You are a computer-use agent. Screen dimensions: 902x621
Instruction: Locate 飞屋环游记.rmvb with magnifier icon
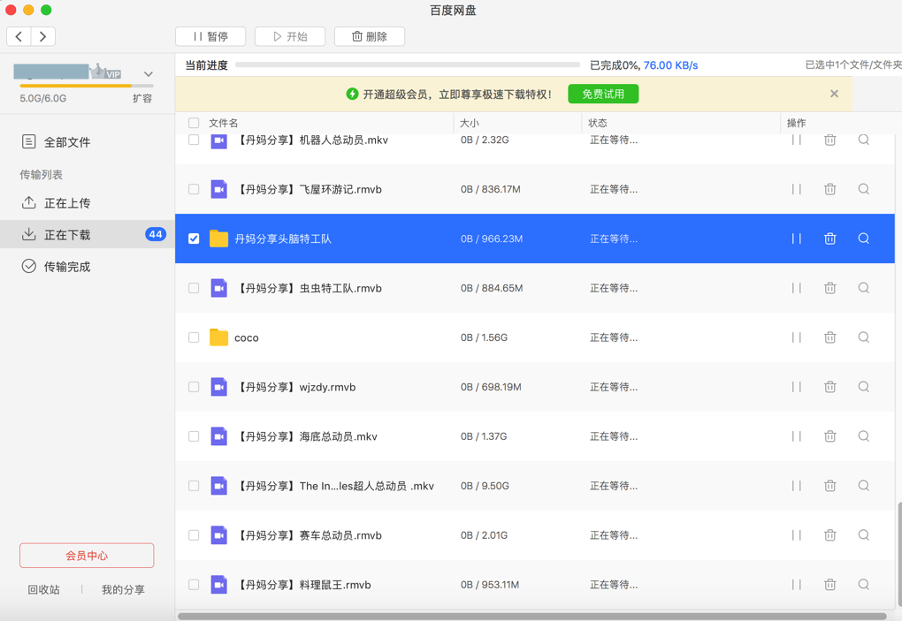[863, 189]
